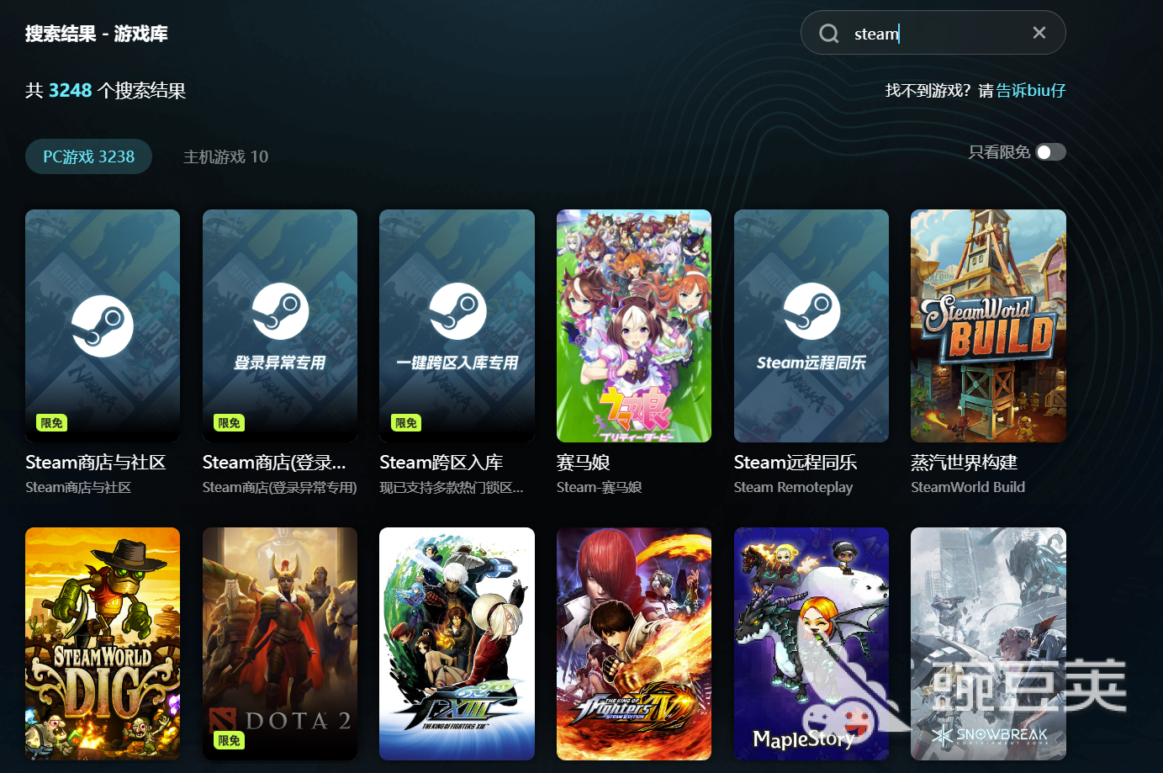This screenshot has height=773, width=1163.
Task: Select the Steam商店与社区 title text
Action: click(x=96, y=463)
